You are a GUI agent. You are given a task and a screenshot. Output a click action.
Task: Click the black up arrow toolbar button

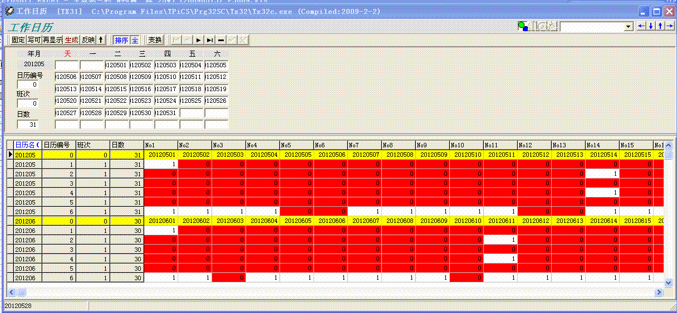[101, 40]
